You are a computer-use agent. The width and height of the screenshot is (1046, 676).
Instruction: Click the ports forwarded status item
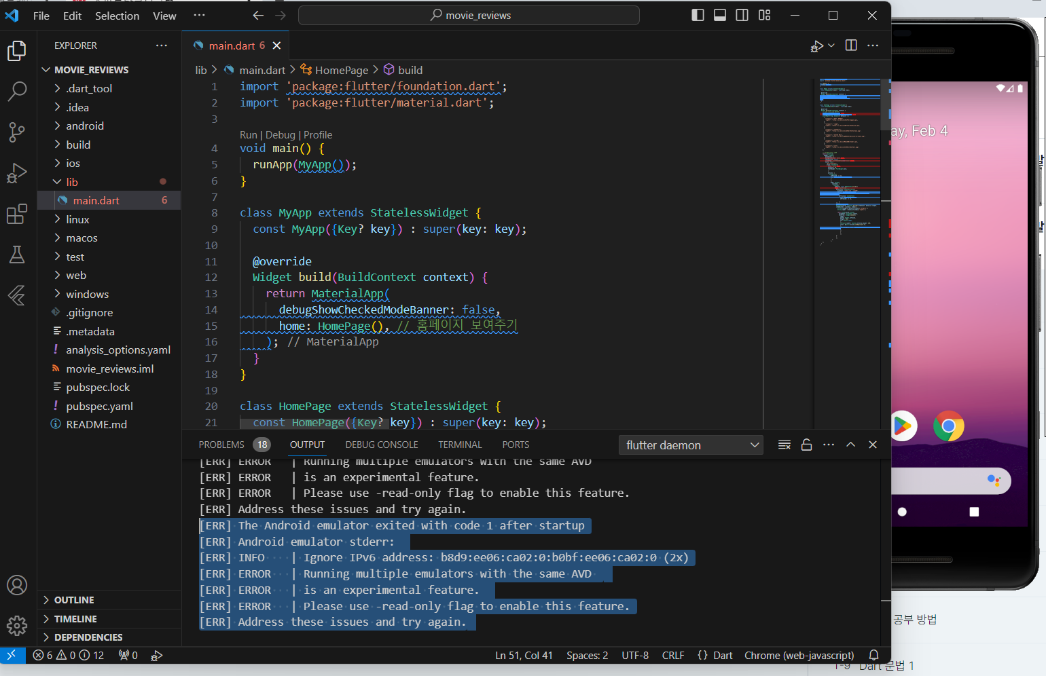tap(128, 655)
